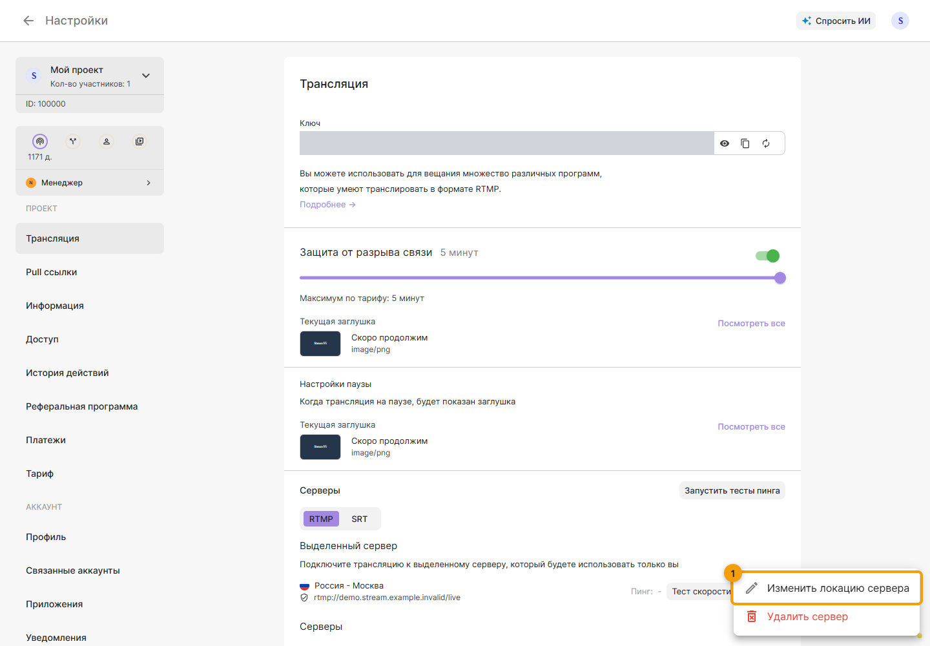Open the Доступ section
This screenshot has width=930, height=646.
(x=90, y=339)
